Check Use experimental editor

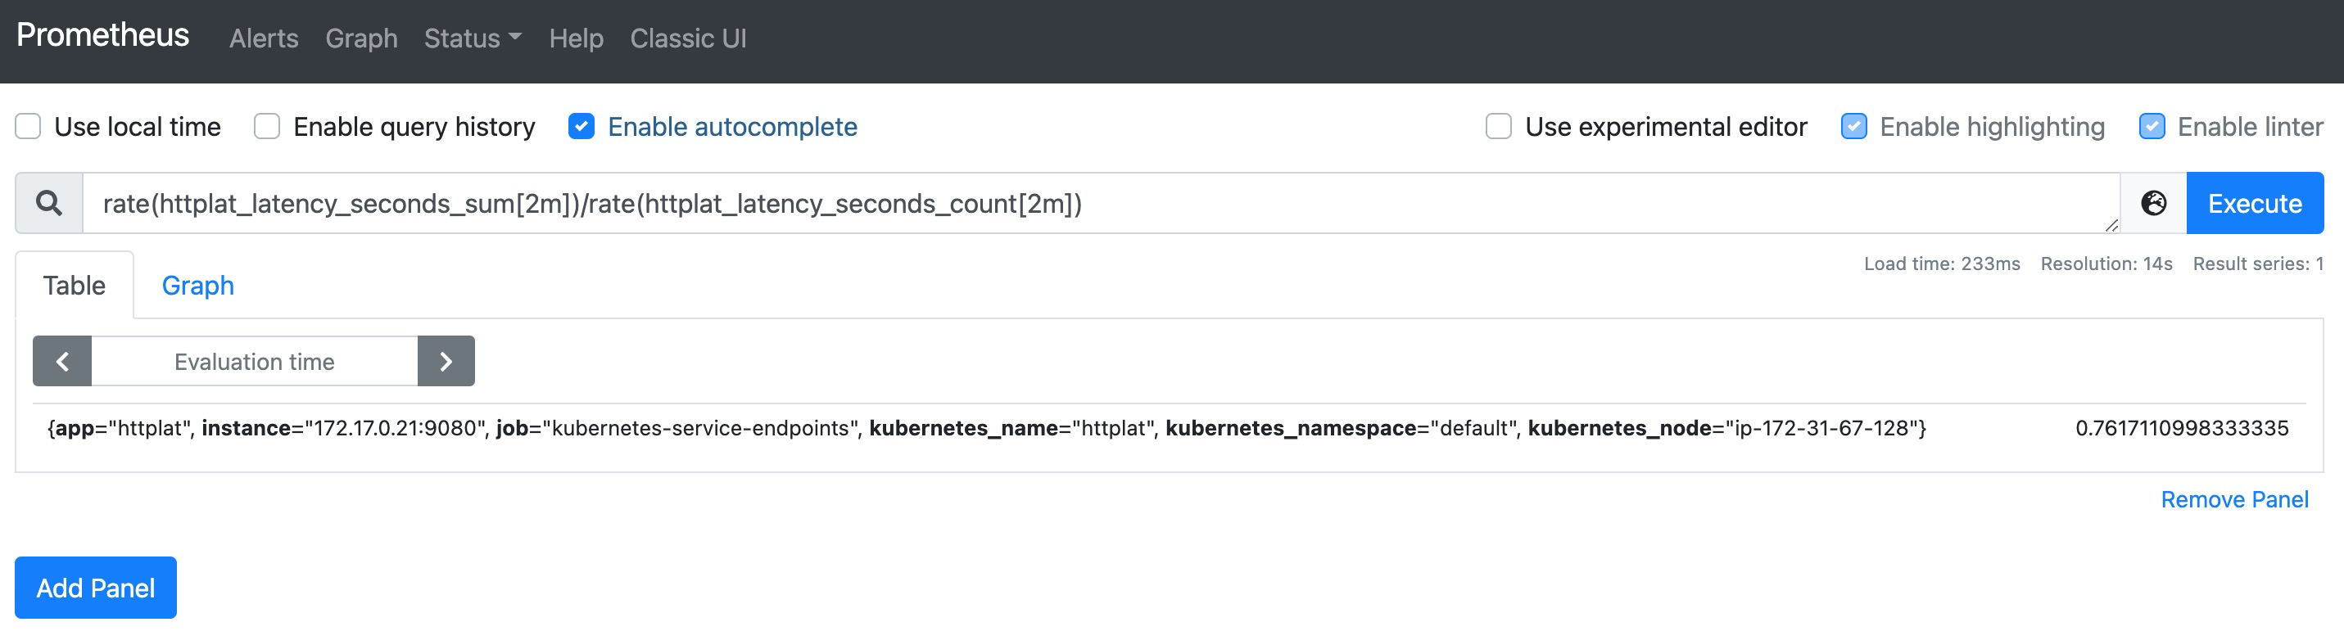[1499, 126]
